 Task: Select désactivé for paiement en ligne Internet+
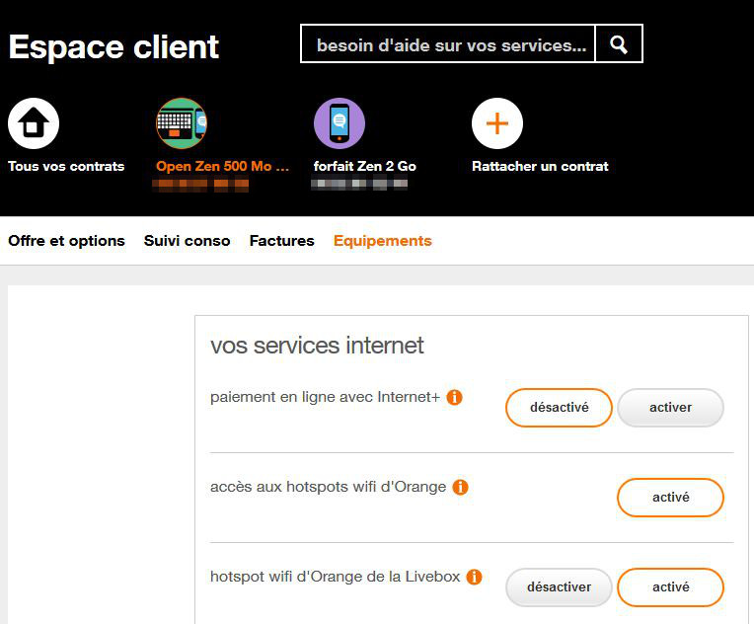pos(559,408)
